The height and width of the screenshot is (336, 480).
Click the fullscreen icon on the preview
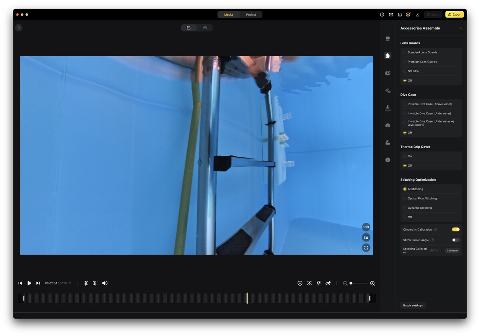click(366, 248)
